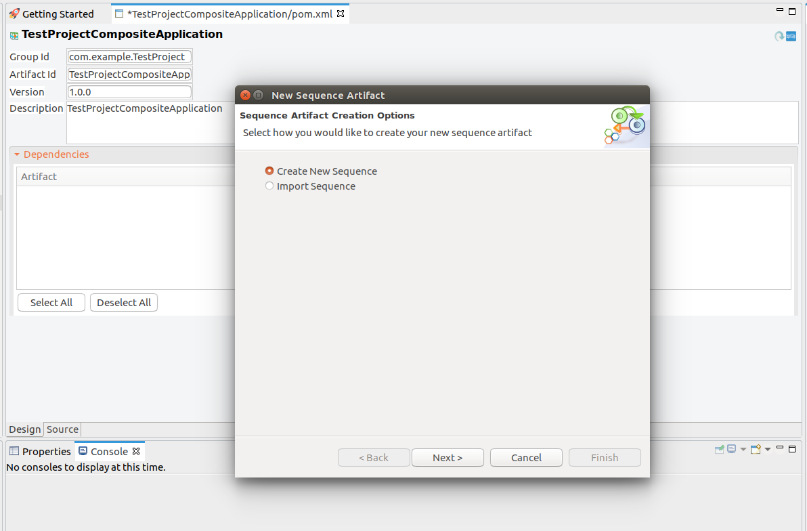Click the Display Selected Console icon
Viewport: 807px width, 531px height.
pos(732,448)
